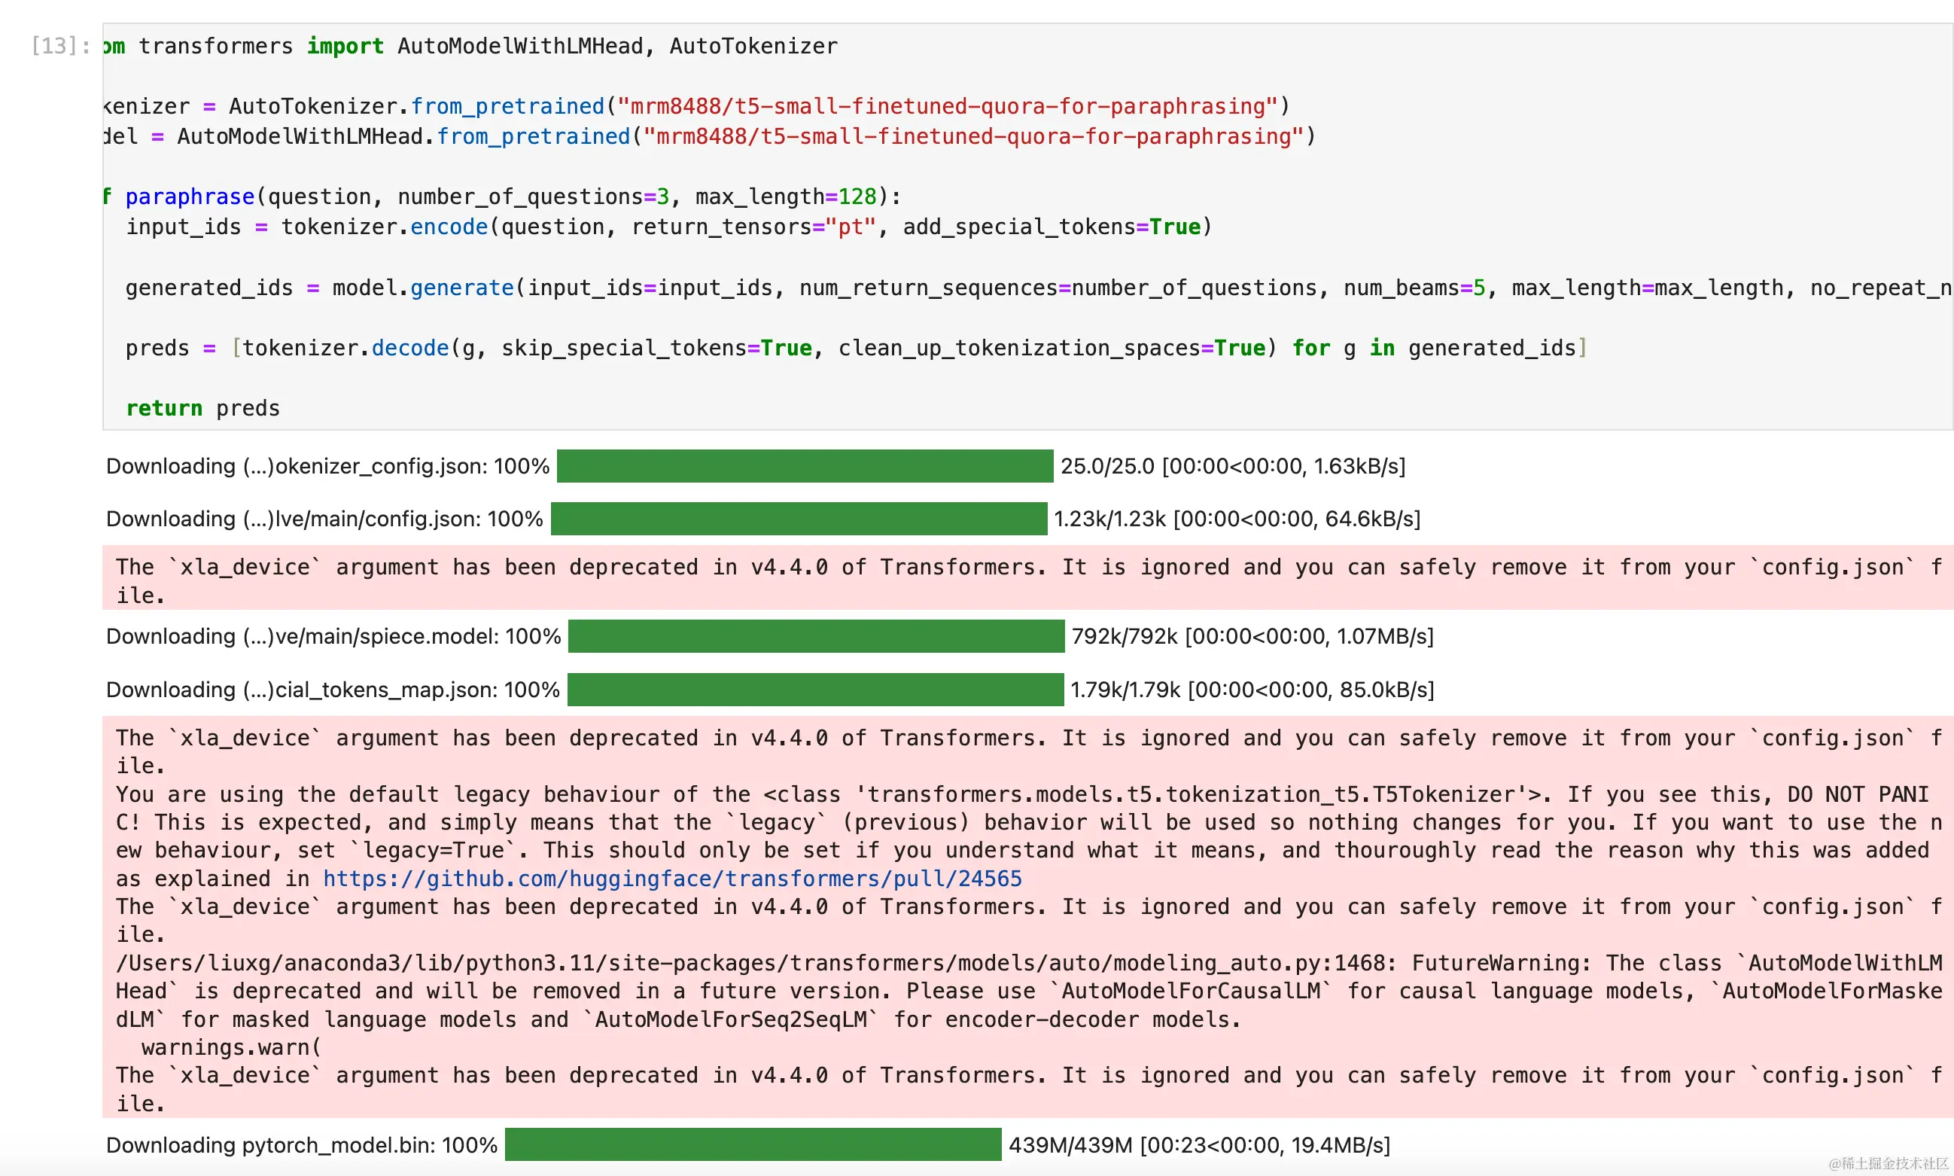This screenshot has height=1176, width=1954.
Task: Click the special_tokens_map.json progress bar
Action: click(x=815, y=690)
